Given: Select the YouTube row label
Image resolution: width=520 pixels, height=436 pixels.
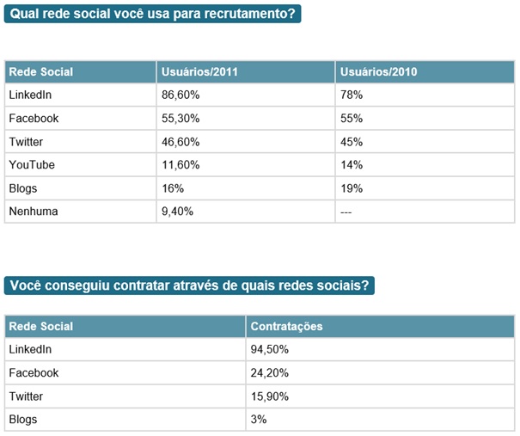Looking at the screenshot, I should tap(31, 165).
